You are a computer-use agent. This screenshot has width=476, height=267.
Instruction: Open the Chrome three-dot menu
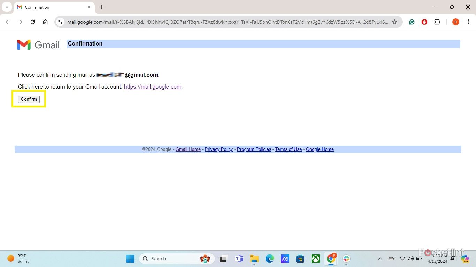click(x=468, y=22)
